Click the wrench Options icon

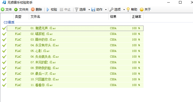(x=111, y=10)
